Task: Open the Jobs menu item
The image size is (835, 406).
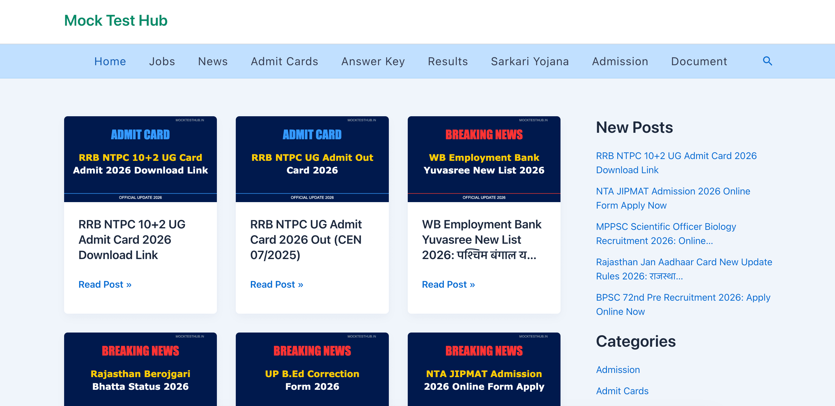Action: (162, 61)
